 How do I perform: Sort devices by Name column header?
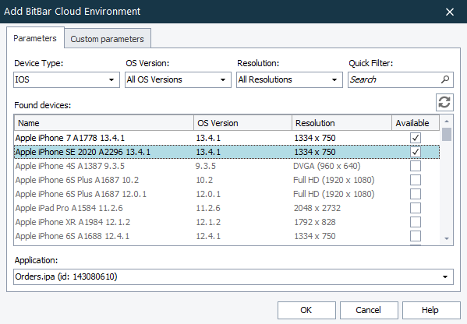(x=104, y=123)
